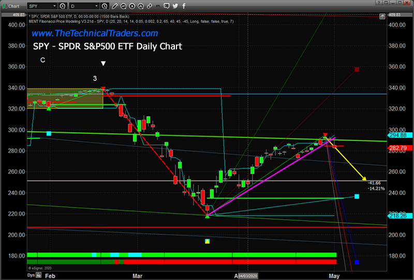Image resolution: width=414 pixels, height=280 pixels.
Task: Click the 282.79 red price tag
Action: [400, 148]
